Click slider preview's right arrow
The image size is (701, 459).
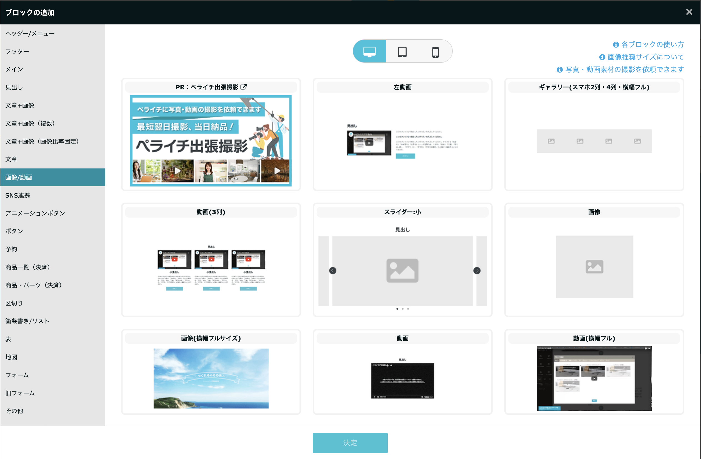point(477,270)
